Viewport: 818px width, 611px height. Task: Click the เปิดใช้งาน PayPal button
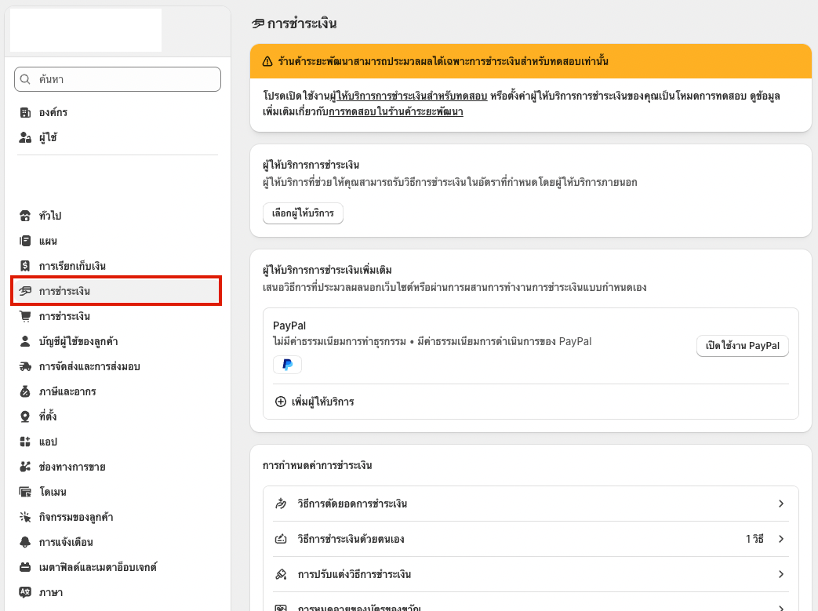(743, 345)
